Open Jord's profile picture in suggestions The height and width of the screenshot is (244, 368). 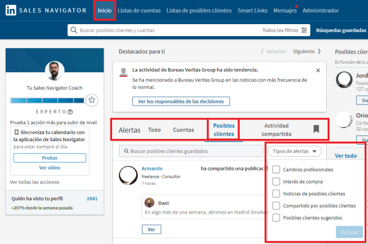point(344,80)
